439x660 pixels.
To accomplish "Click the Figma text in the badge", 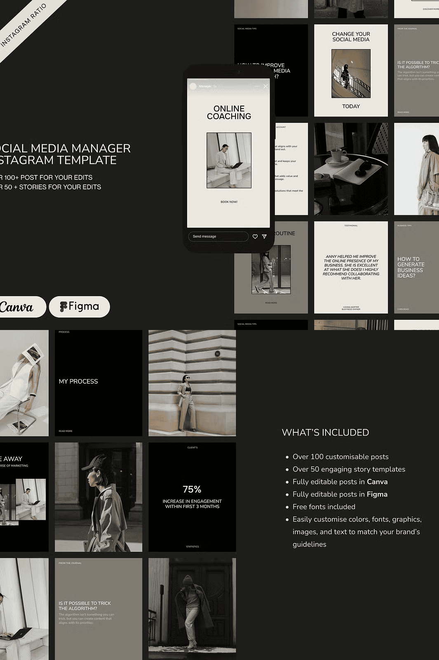I will 84,306.
